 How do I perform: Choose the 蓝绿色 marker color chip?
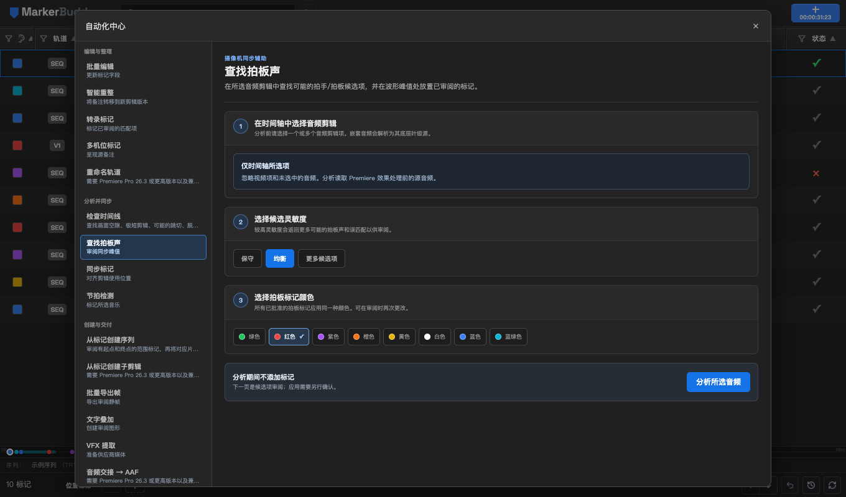508,337
